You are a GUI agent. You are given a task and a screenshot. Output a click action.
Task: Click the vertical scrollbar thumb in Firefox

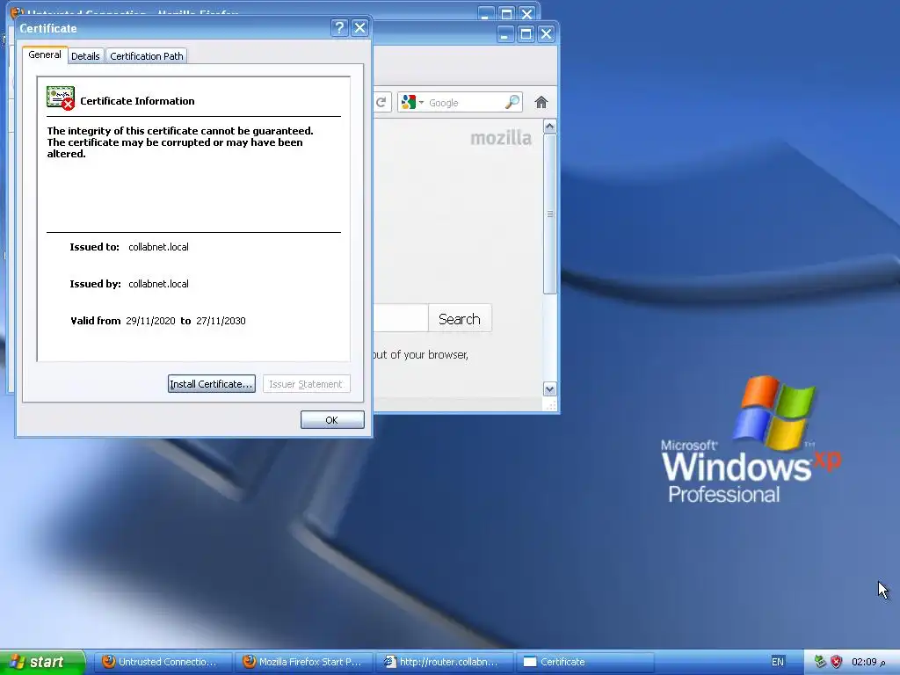tap(550, 214)
